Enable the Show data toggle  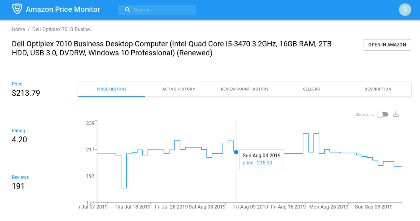click(x=382, y=114)
